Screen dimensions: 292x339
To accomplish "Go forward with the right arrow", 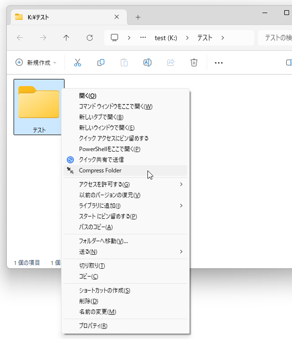I will click(x=43, y=38).
